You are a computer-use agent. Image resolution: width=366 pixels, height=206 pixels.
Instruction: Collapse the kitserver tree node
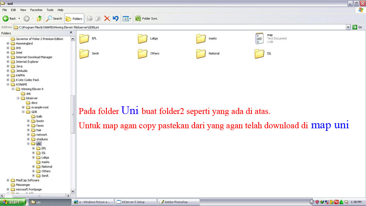[x=18, y=98]
